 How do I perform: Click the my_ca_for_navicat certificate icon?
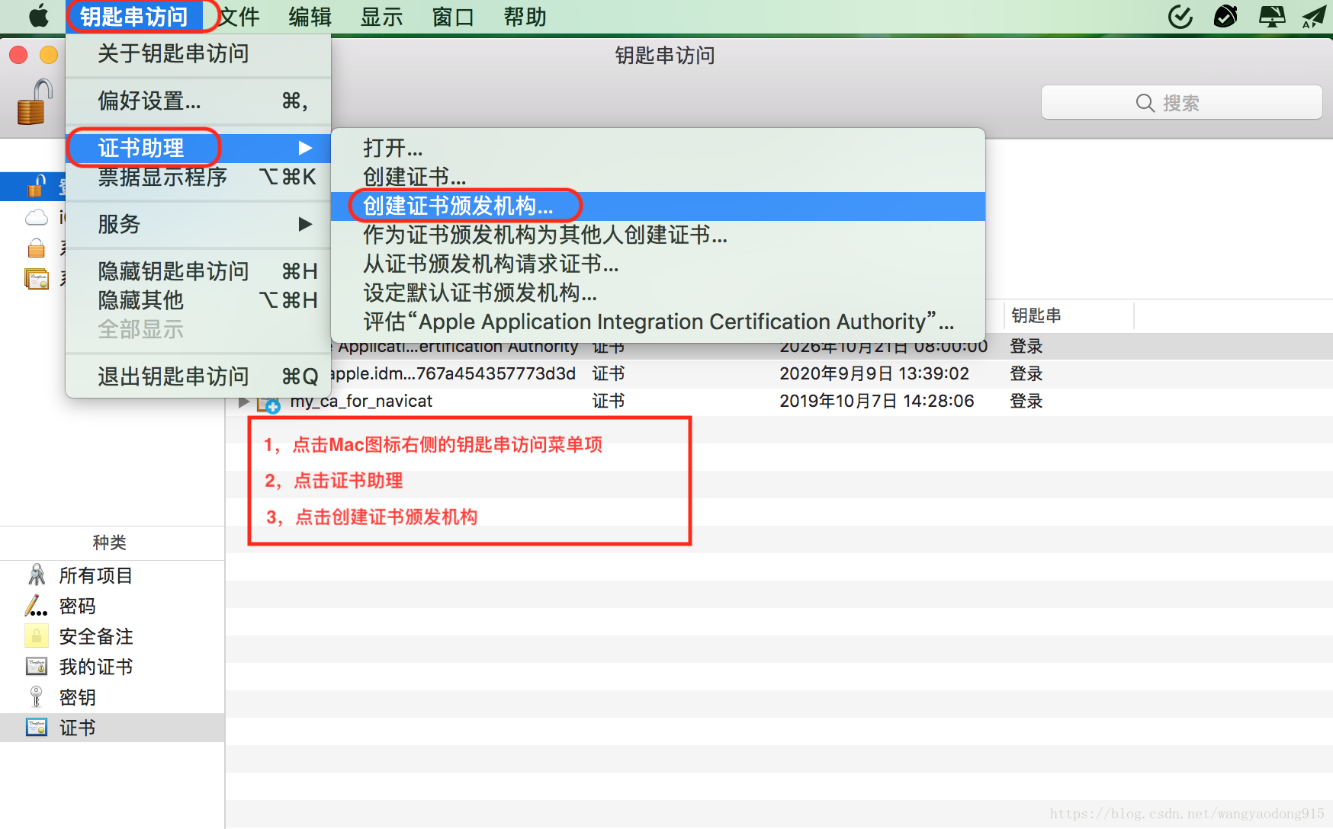coord(268,403)
